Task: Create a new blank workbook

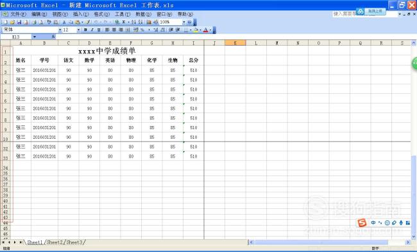Action: tap(5, 22)
